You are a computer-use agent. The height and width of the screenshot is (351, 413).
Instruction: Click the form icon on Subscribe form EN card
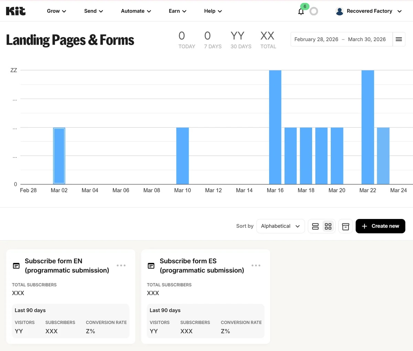coord(16,266)
